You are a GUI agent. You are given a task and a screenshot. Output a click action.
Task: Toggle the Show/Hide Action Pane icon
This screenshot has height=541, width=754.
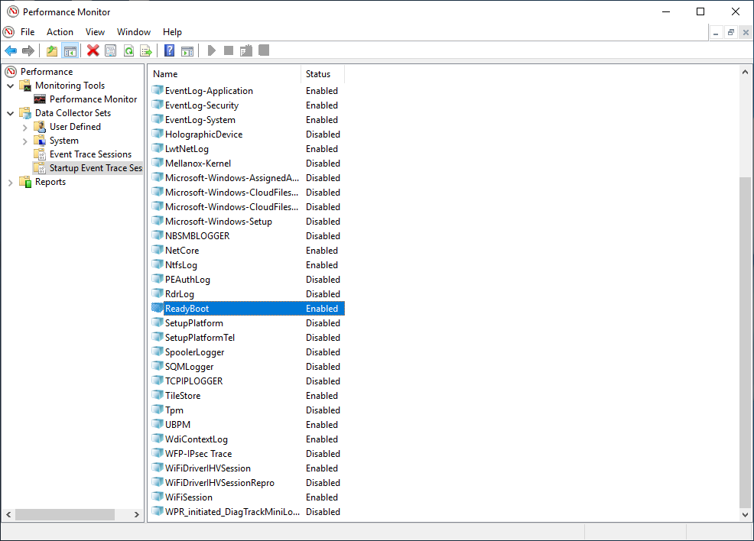pos(187,50)
